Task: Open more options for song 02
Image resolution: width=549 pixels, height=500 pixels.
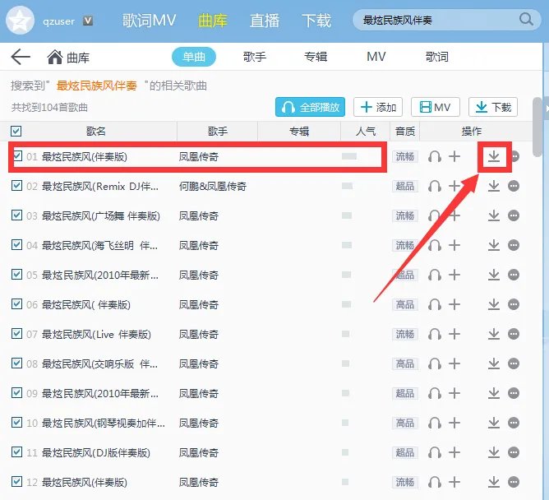Action: [x=514, y=186]
